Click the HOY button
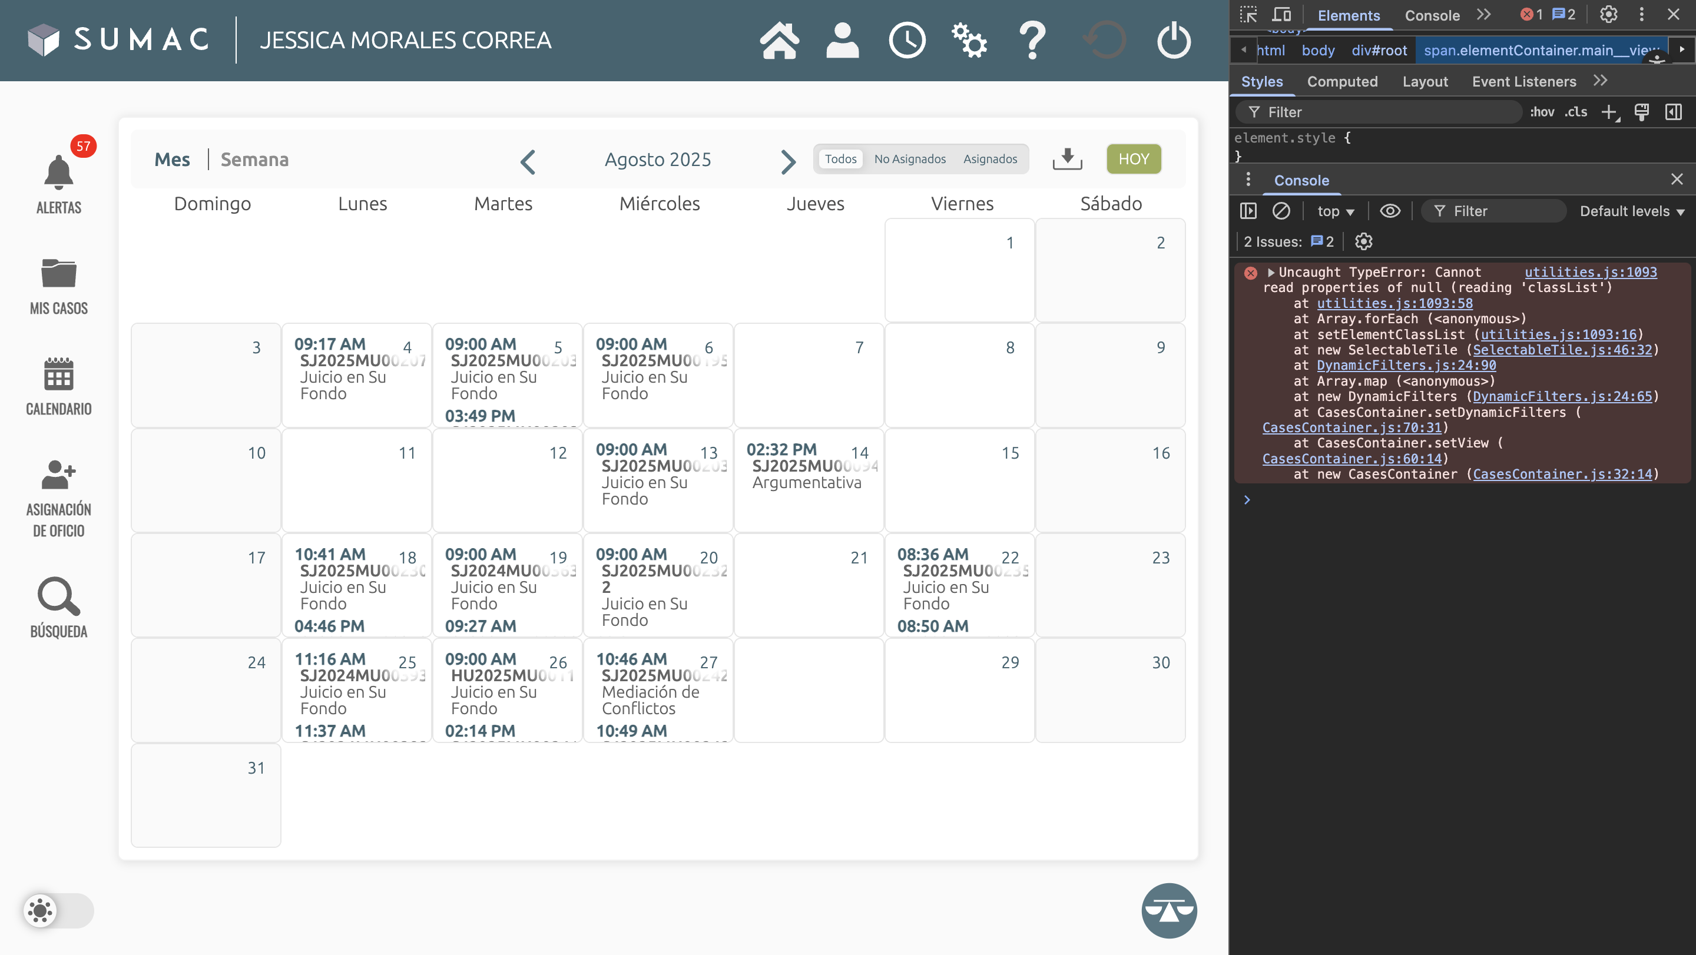 (x=1133, y=158)
